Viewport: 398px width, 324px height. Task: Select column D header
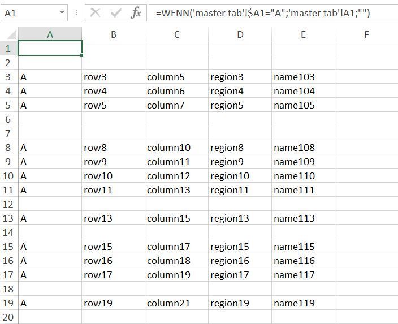point(240,34)
